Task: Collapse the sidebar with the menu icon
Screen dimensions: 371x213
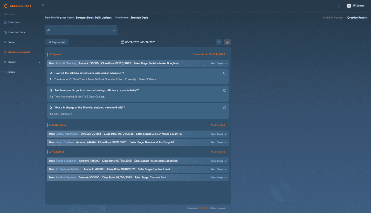Action: point(43,6)
